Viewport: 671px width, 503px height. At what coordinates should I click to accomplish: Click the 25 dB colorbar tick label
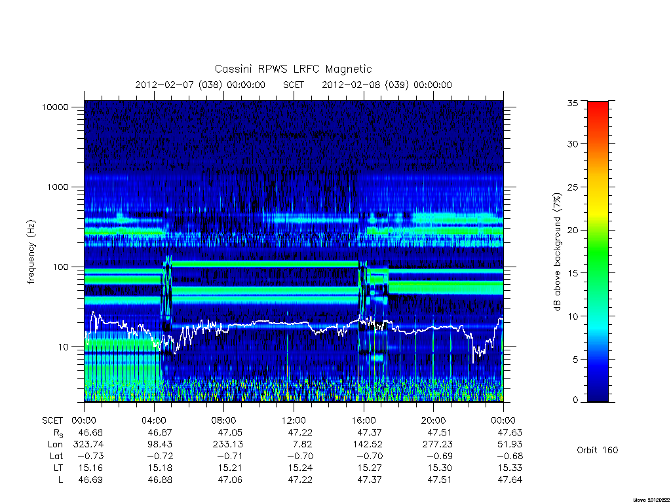pos(572,187)
